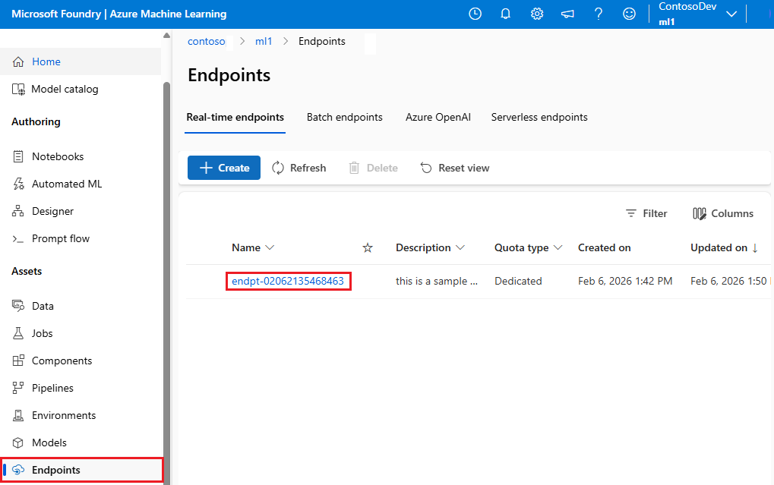The image size is (774, 485).
Task: Switch to the Batch endpoints tab
Action: [x=344, y=117]
